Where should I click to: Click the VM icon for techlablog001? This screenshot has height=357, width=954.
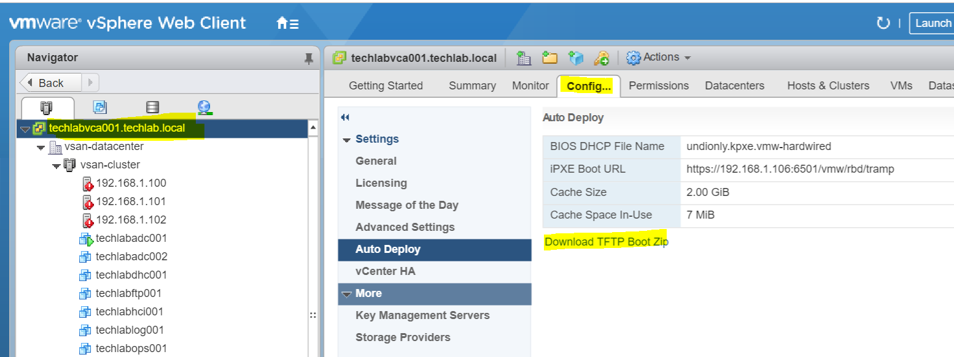(x=85, y=331)
